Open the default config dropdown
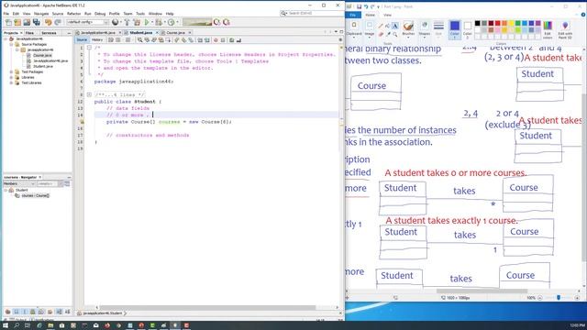 (88, 22)
